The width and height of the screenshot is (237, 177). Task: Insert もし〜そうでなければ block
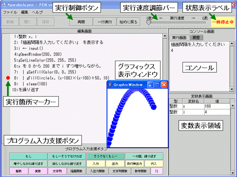[x=67, y=156]
